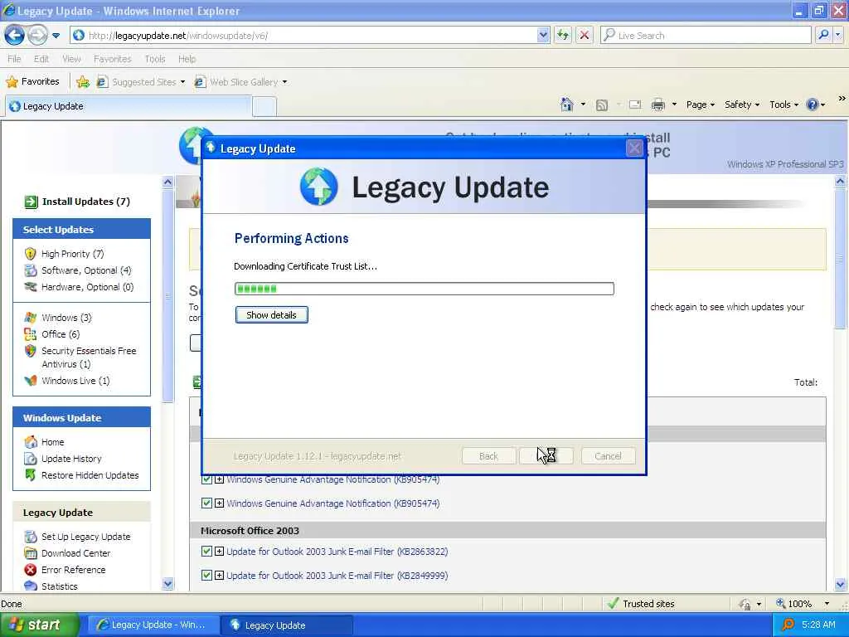849x637 pixels.
Task: Click the Show details button
Action: (271, 314)
